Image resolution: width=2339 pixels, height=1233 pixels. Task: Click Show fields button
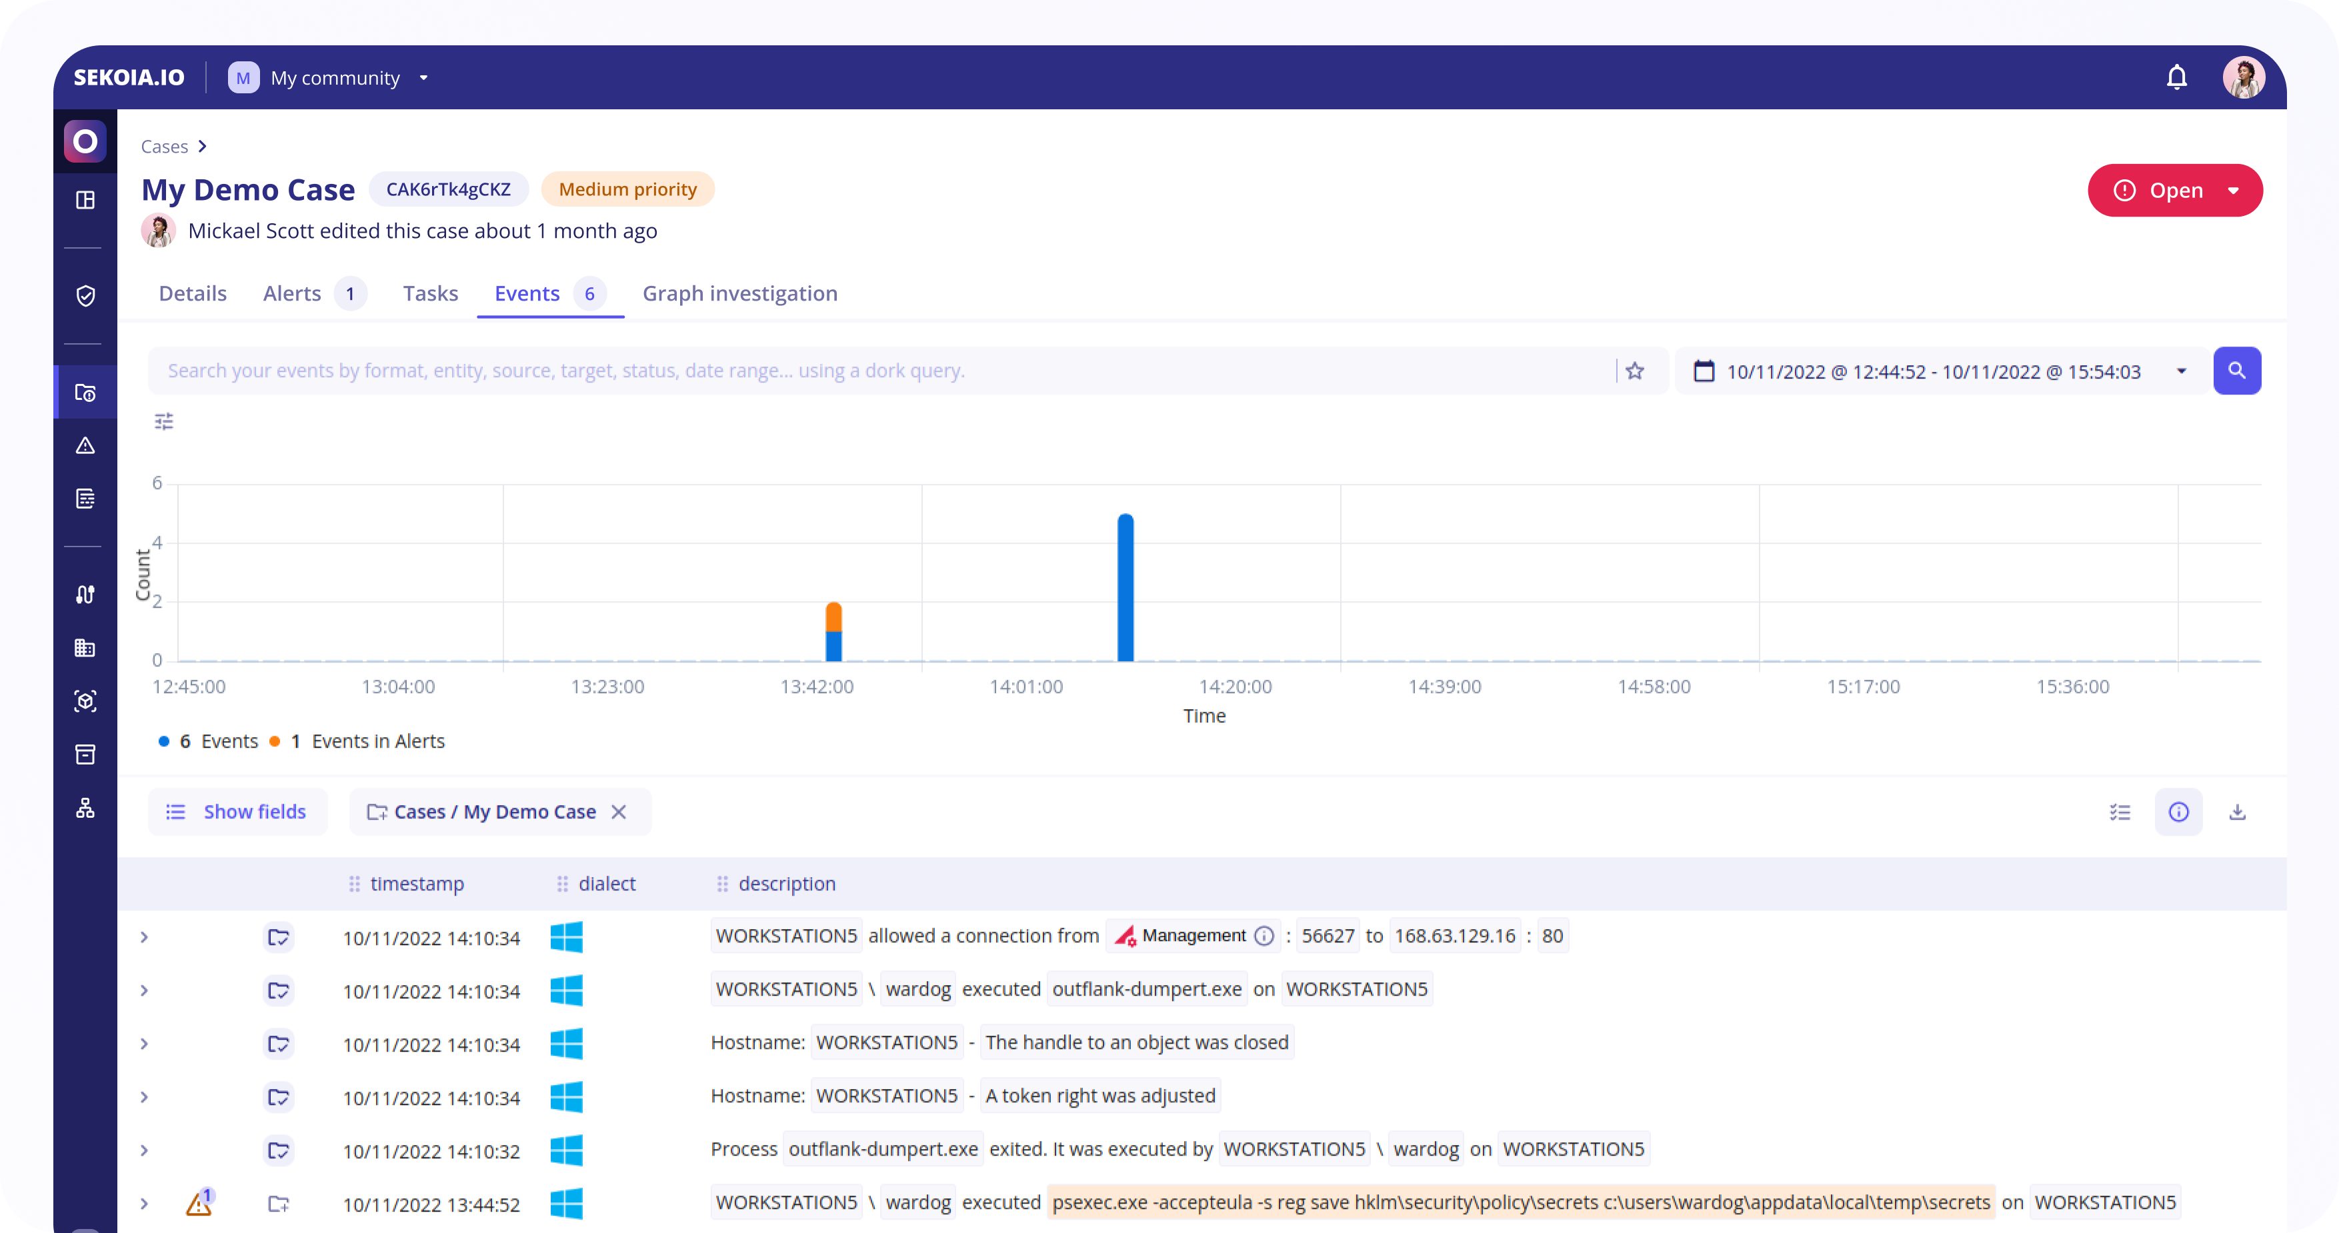[x=238, y=812]
